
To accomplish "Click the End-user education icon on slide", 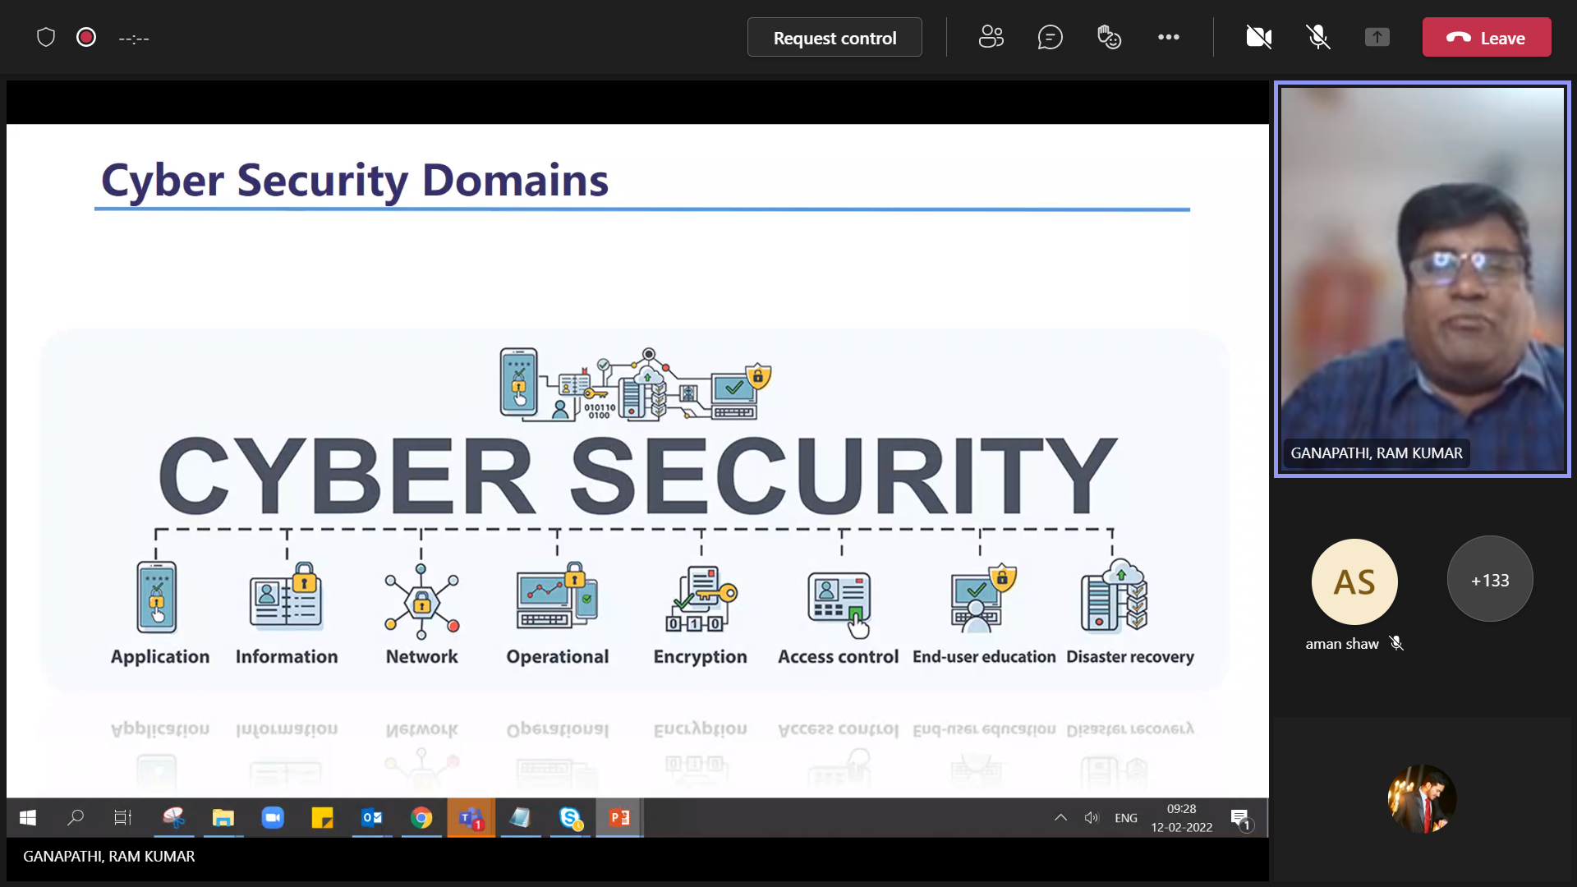I will (982, 599).
